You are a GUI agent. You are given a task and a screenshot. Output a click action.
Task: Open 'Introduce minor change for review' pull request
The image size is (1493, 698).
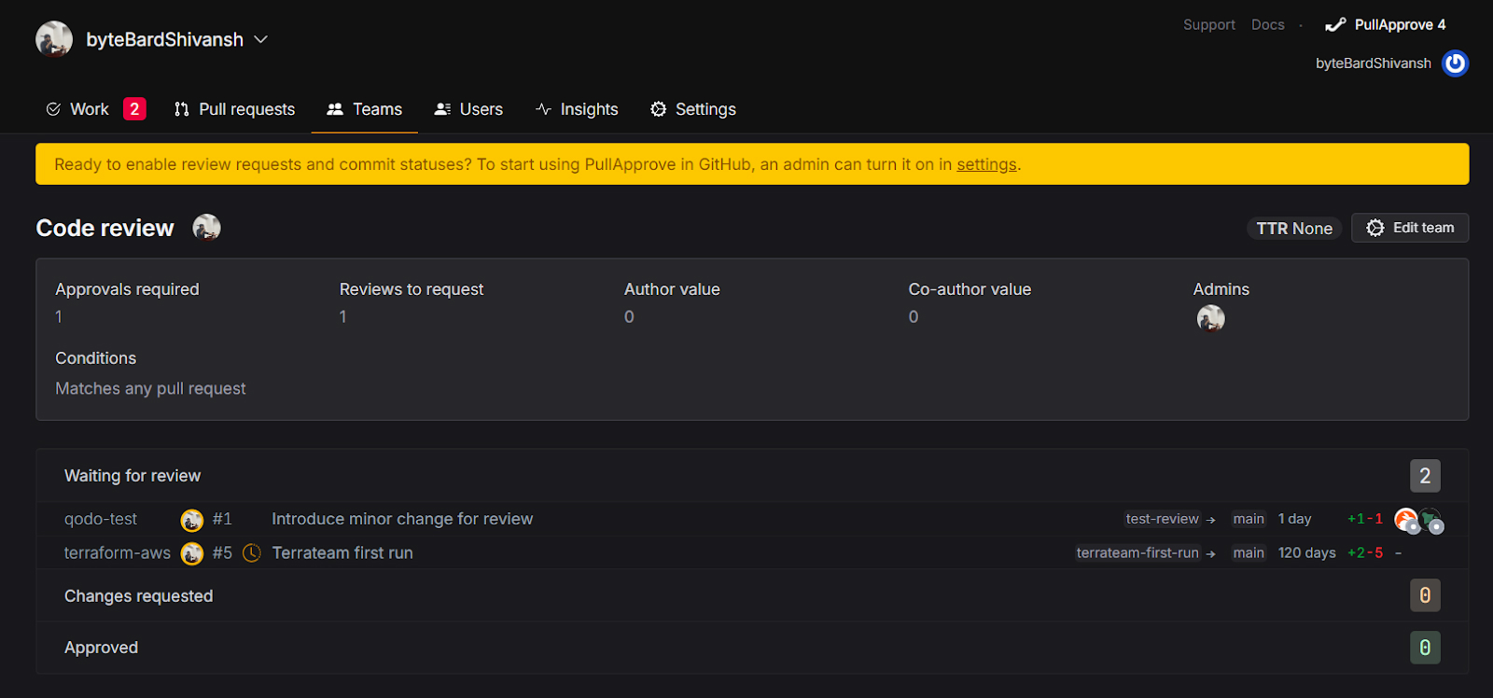pyautogui.click(x=402, y=519)
